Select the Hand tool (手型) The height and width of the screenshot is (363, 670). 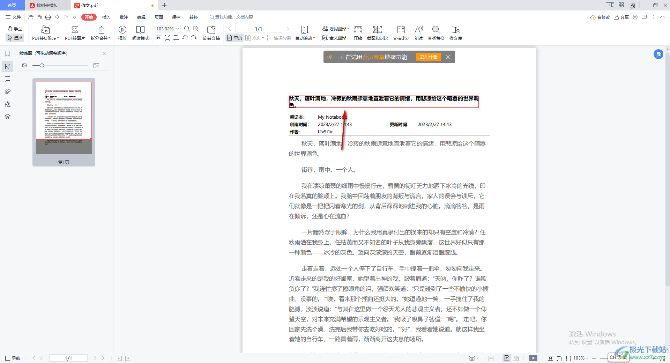[15, 29]
